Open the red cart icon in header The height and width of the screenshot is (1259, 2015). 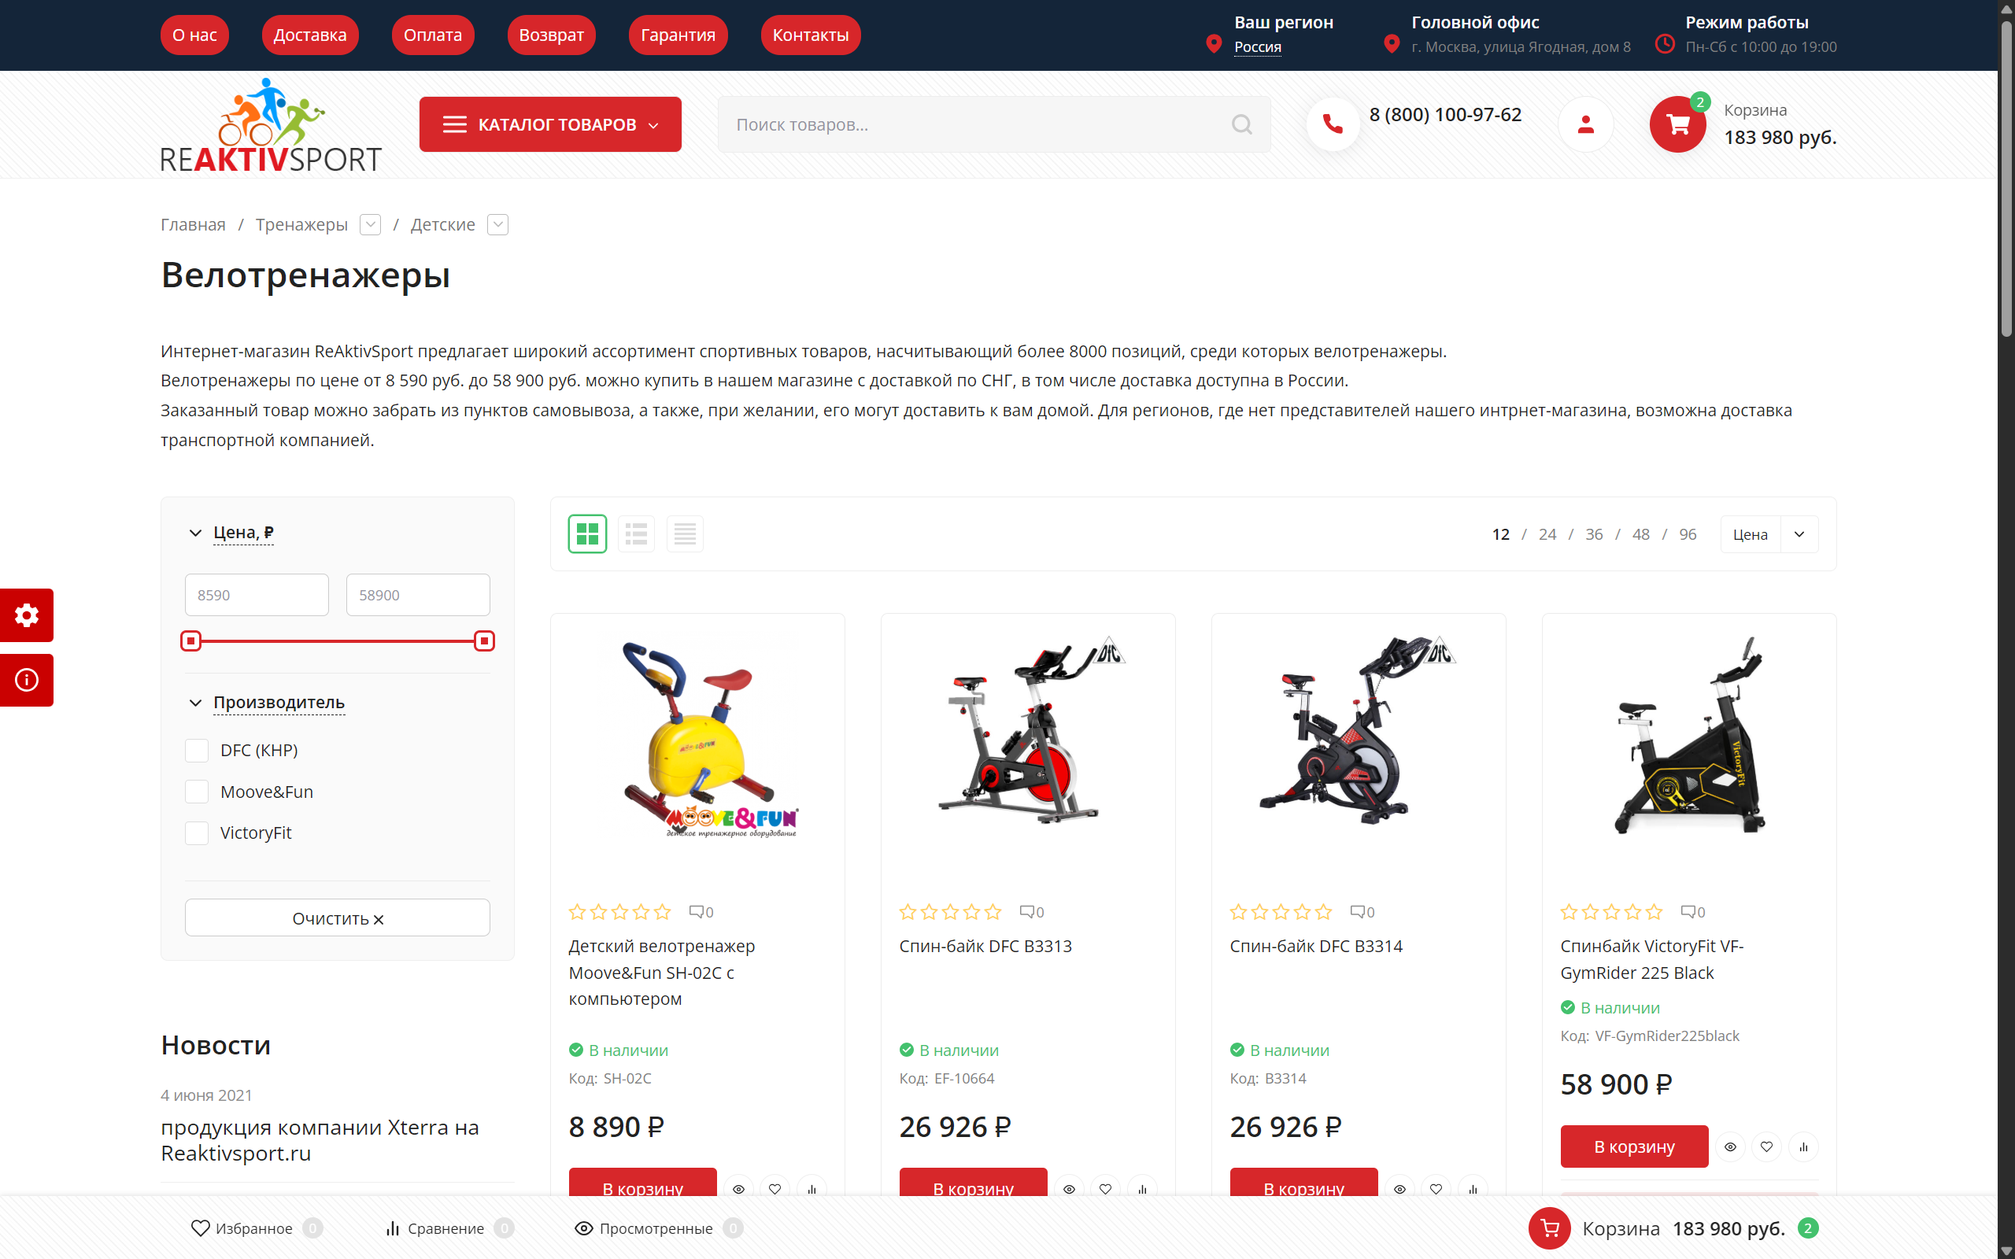tap(1677, 124)
